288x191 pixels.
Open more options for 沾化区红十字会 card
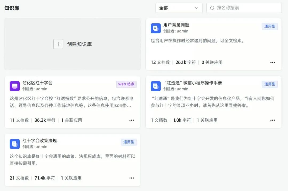click(x=131, y=120)
